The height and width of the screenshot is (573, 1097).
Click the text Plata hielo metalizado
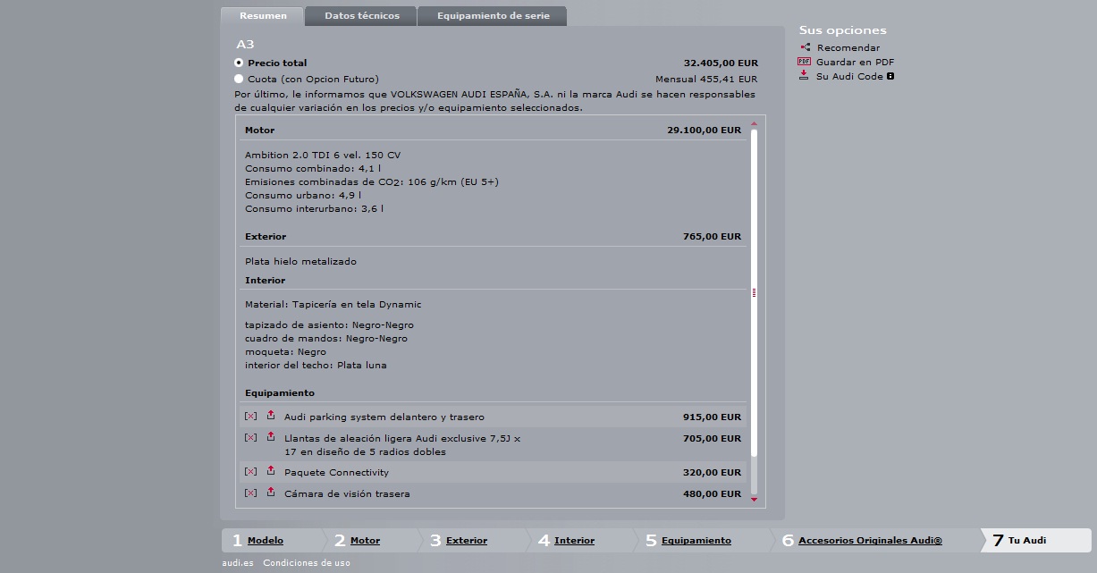(300, 261)
